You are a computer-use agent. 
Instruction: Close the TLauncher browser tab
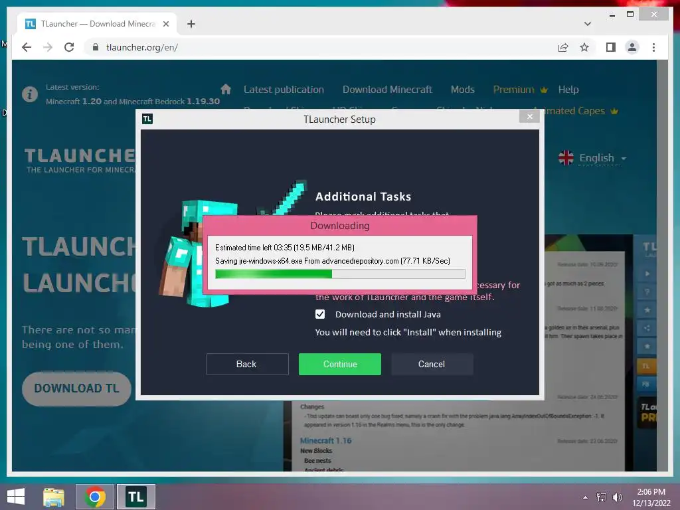coord(165,24)
